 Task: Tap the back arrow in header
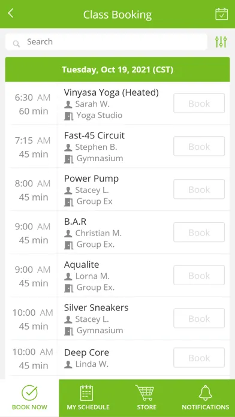[x=11, y=13]
